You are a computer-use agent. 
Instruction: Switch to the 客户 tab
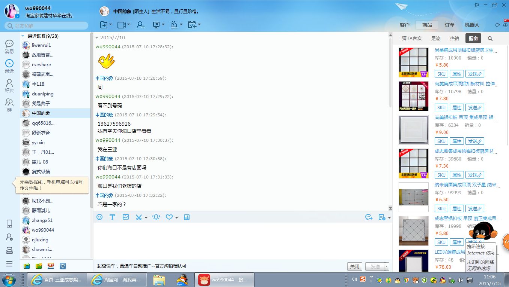pos(405,25)
